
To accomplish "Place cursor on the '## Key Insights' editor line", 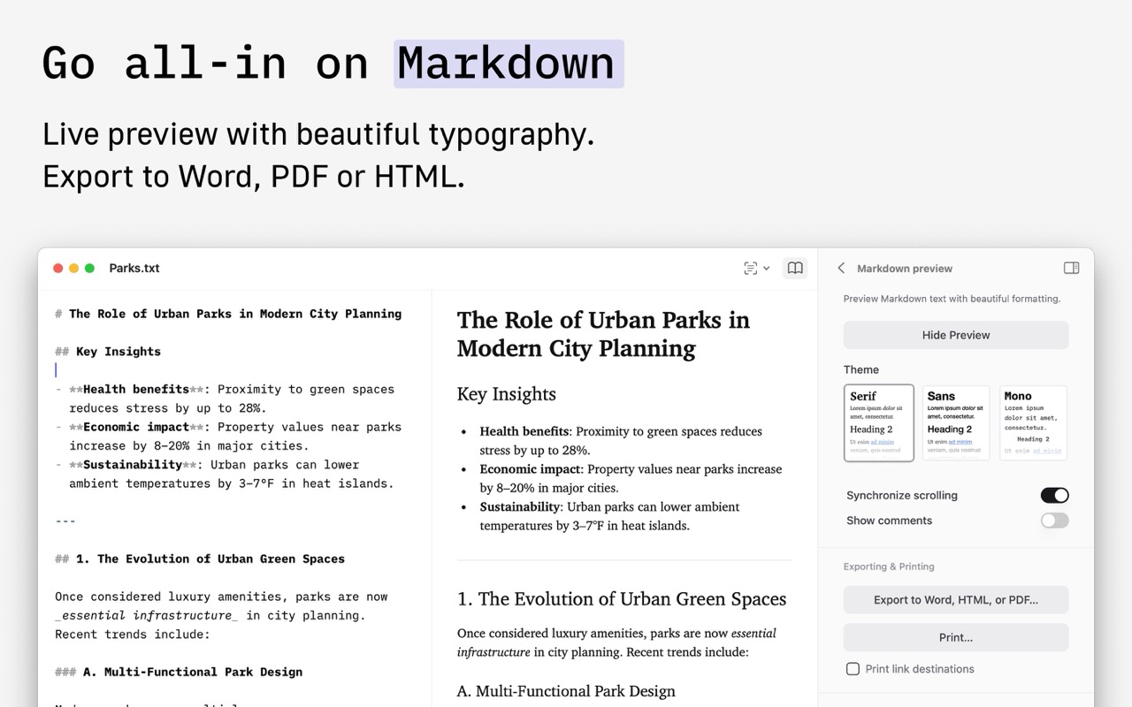I will 118,351.
